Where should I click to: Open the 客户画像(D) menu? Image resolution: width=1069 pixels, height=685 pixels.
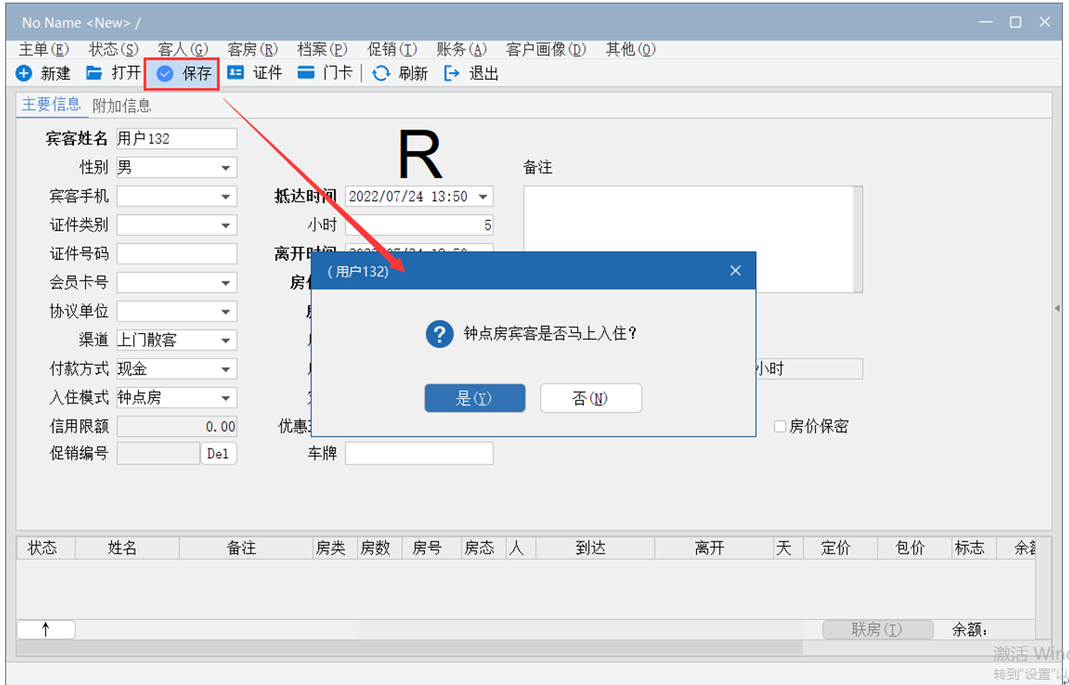547,50
